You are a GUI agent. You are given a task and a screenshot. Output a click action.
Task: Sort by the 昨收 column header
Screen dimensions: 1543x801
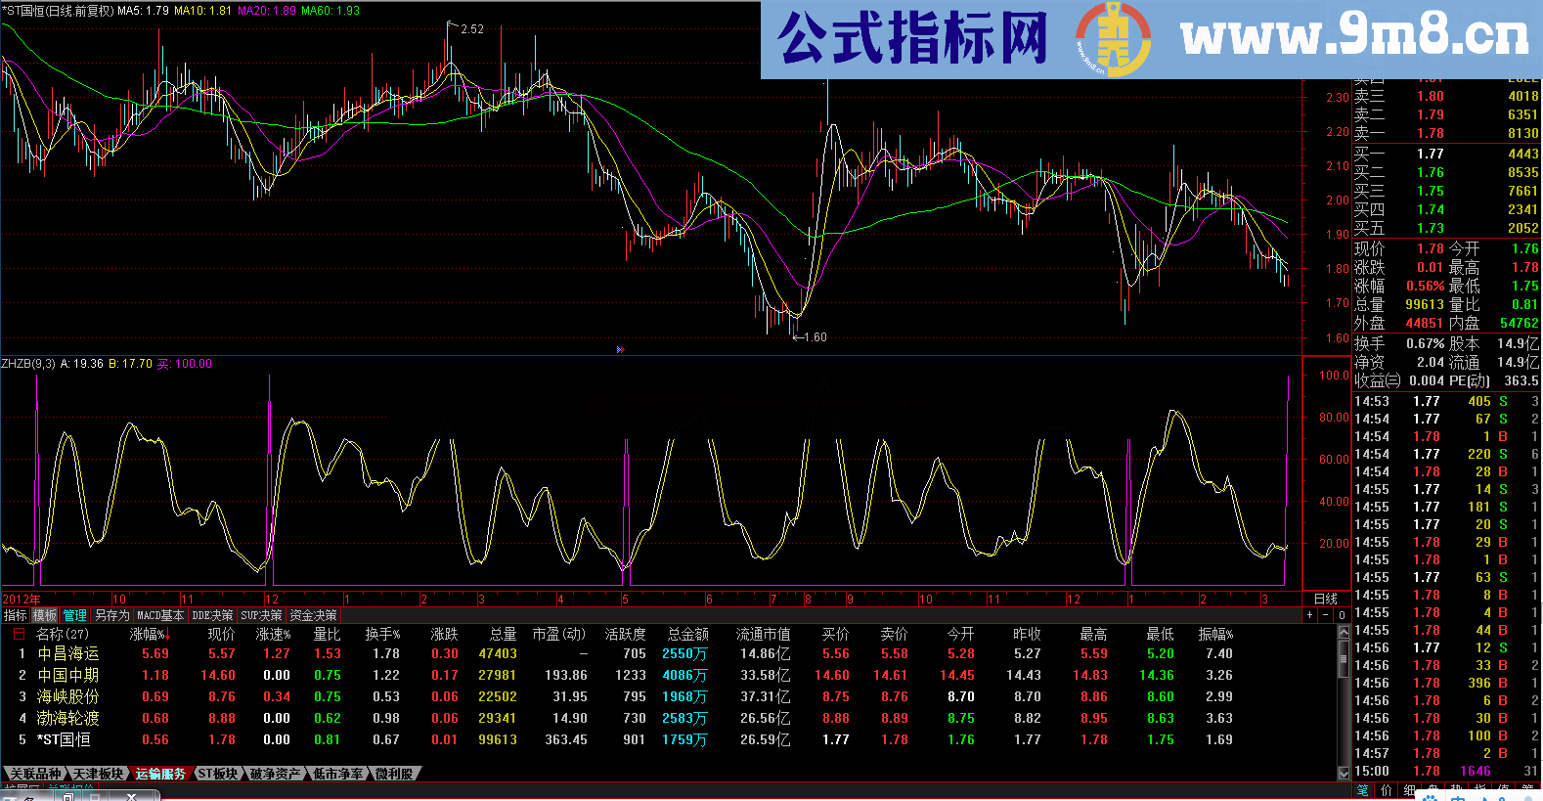point(1027,634)
